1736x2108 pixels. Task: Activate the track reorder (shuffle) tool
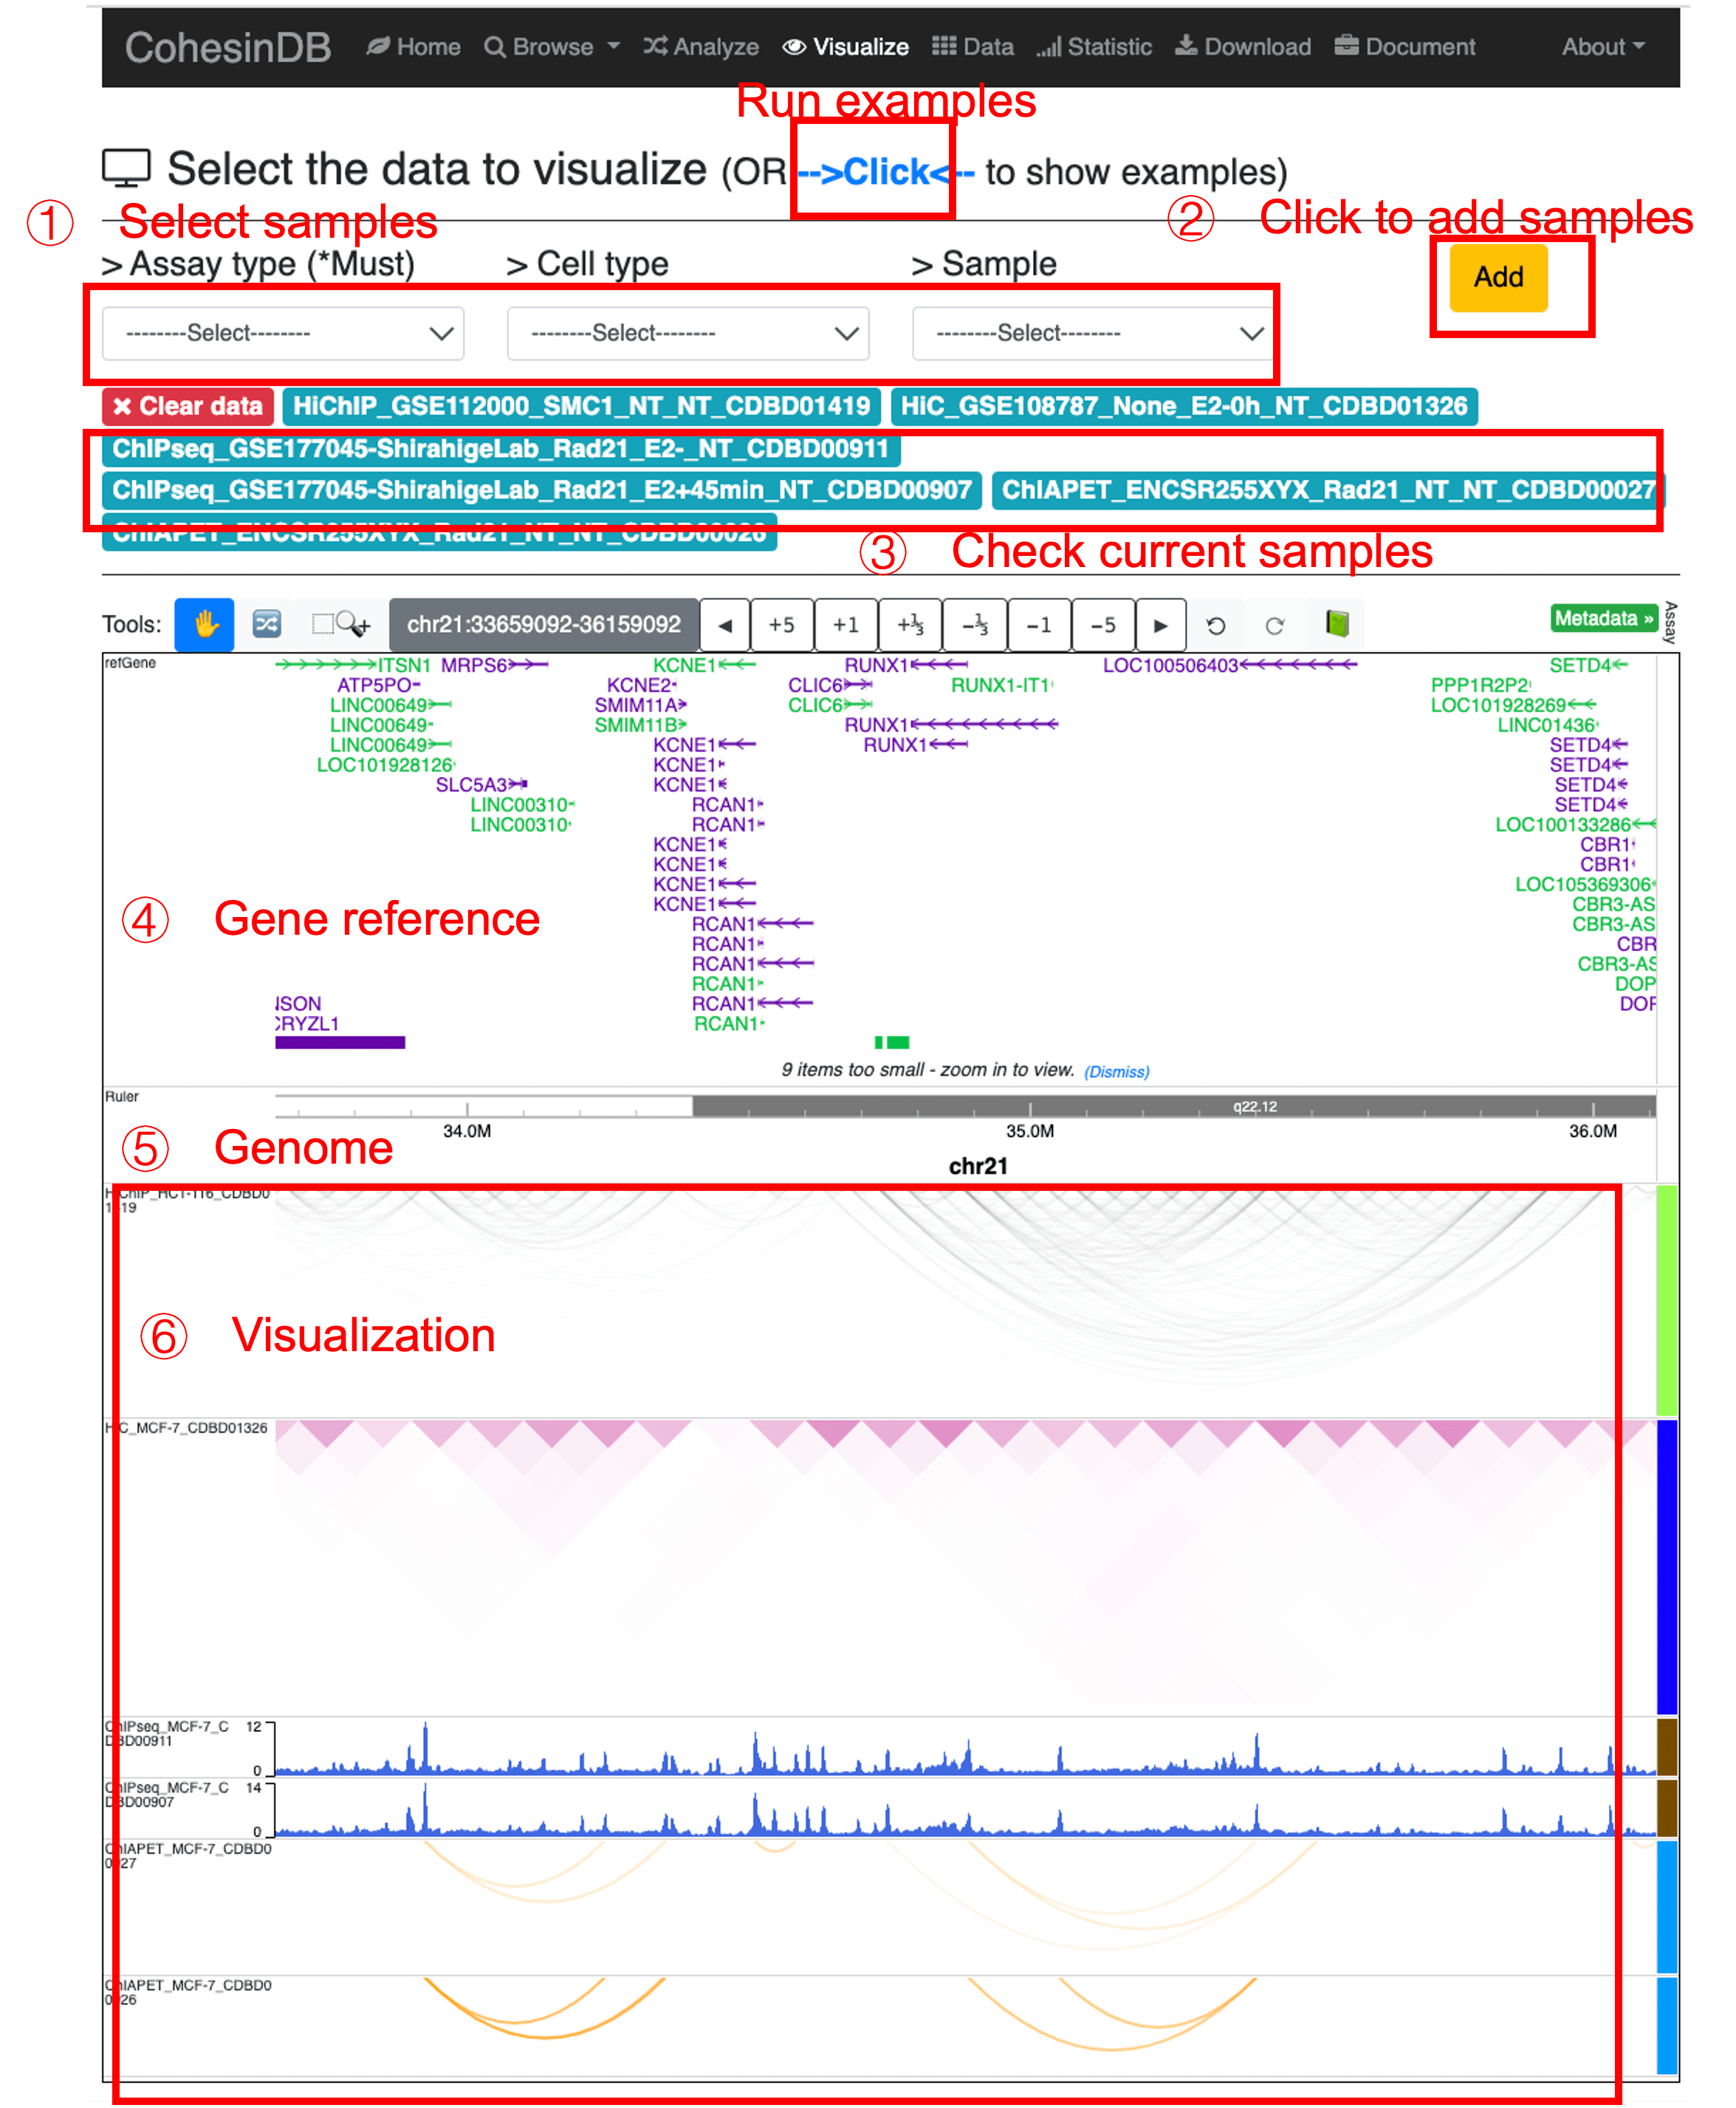(266, 625)
